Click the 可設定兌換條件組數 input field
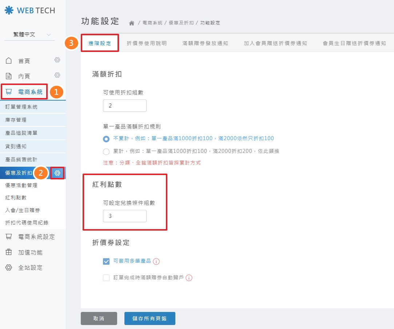 point(125,216)
